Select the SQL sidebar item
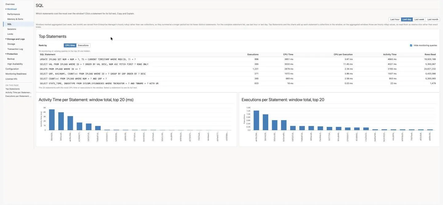443x205 pixels. pos(10,24)
